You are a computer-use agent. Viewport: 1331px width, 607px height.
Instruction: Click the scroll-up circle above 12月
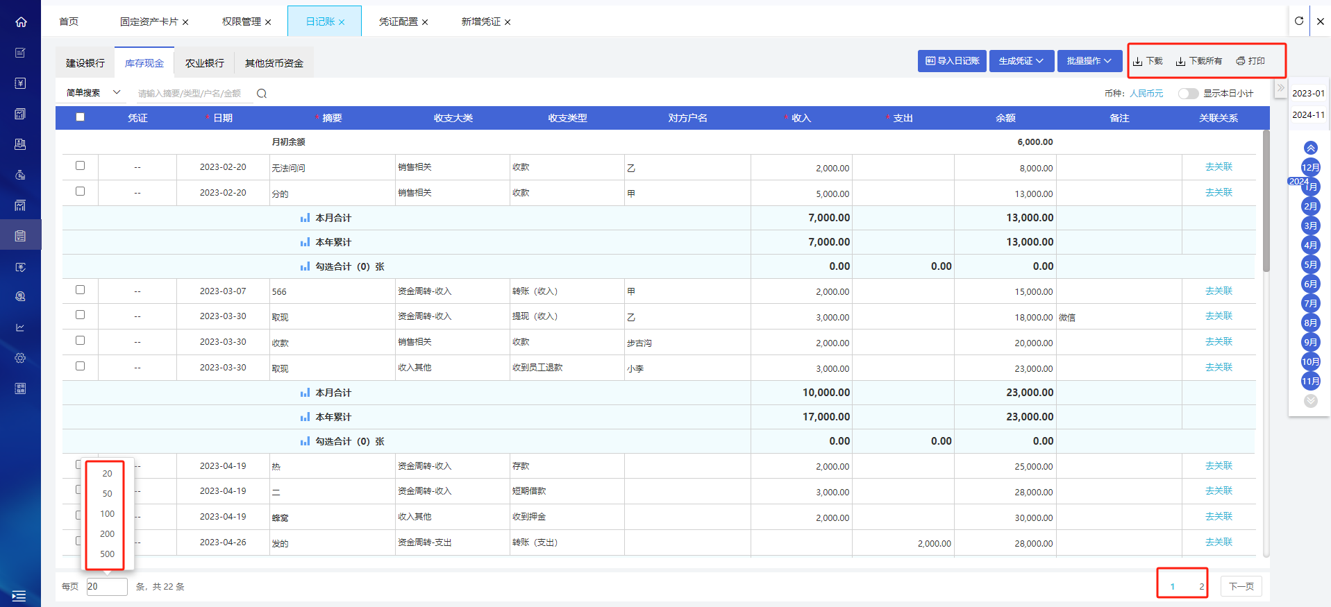click(1311, 148)
